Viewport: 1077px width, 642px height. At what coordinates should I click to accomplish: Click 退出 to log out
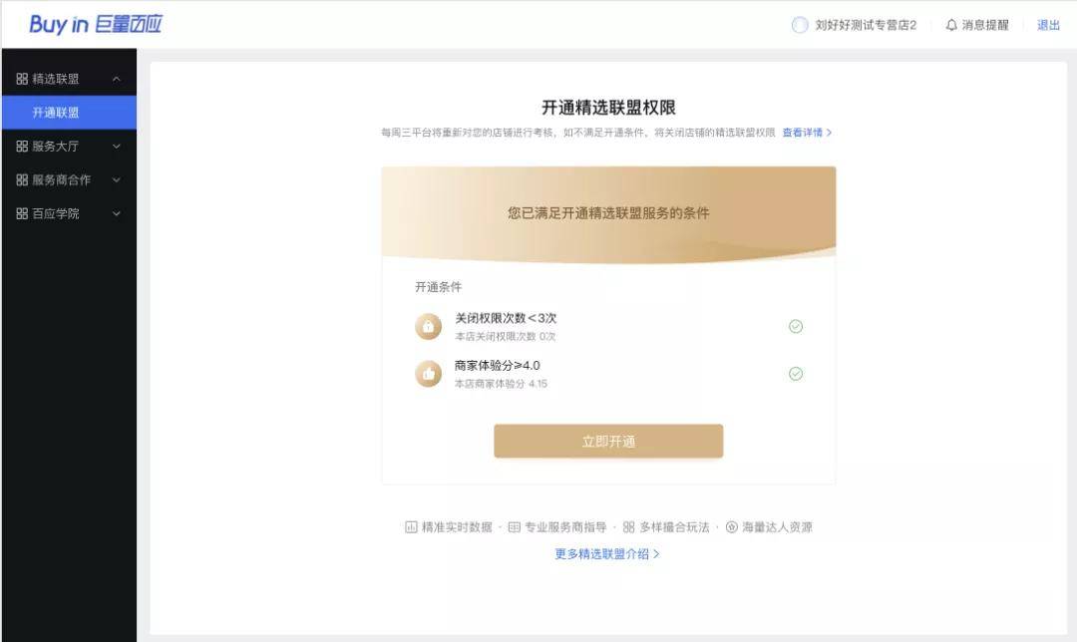[1048, 25]
